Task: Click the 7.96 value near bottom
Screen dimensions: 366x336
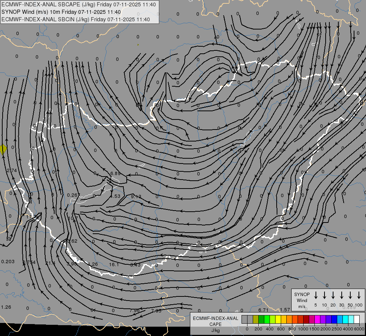Action: point(135,311)
